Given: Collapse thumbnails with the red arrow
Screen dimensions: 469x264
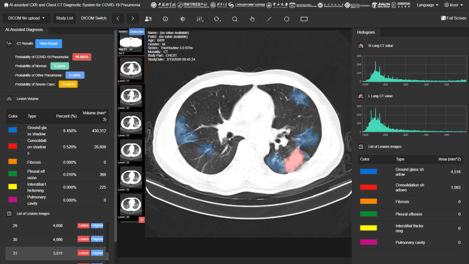Looking at the screenshot, I should [142, 220].
